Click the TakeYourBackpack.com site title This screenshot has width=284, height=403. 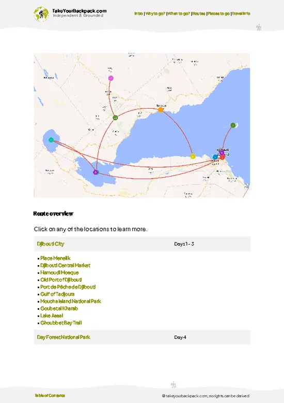pos(79,11)
